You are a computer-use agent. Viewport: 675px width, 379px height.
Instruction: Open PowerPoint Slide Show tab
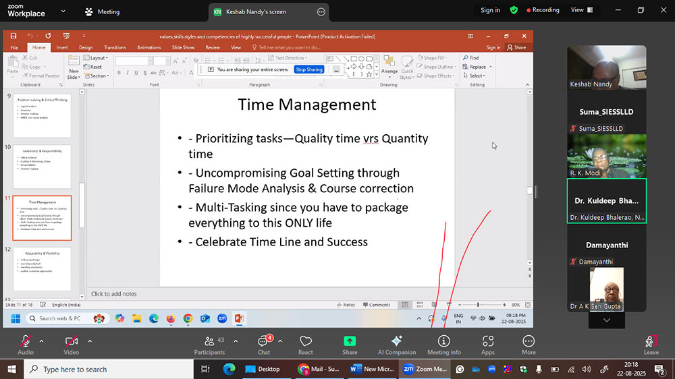[183, 48]
